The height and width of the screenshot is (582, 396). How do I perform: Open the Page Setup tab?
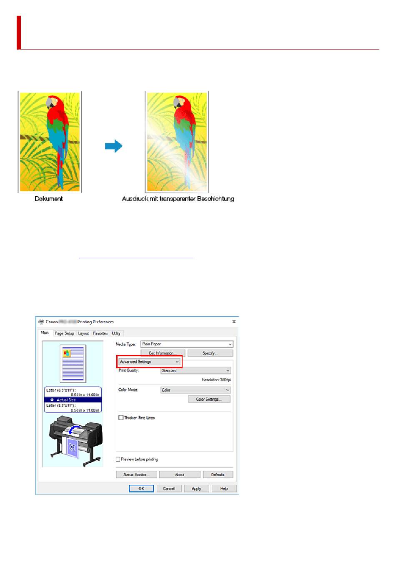pyautogui.click(x=65, y=333)
